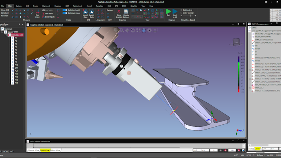The width and height of the screenshot is (281, 158).
Task: Open the Alignment ribbon tab
Action: (x=46, y=6)
